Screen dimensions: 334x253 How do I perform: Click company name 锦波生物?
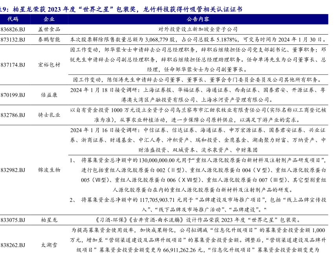[49, 170]
